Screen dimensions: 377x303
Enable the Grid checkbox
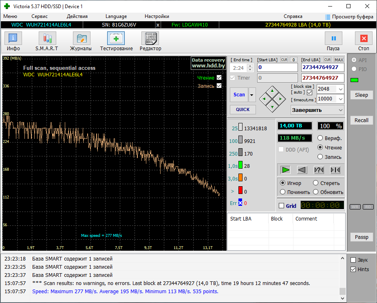coord(281,206)
